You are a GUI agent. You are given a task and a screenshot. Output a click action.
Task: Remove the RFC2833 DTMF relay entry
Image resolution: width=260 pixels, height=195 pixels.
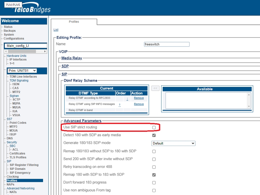(x=139, y=98)
